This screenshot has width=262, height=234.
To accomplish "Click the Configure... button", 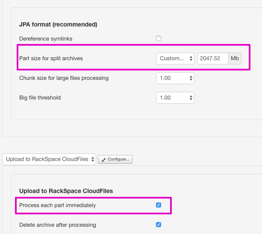I will pyautogui.click(x=115, y=159).
